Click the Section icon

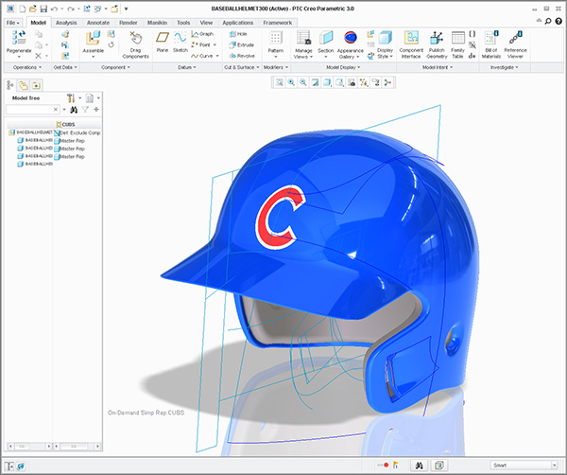(x=325, y=37)
